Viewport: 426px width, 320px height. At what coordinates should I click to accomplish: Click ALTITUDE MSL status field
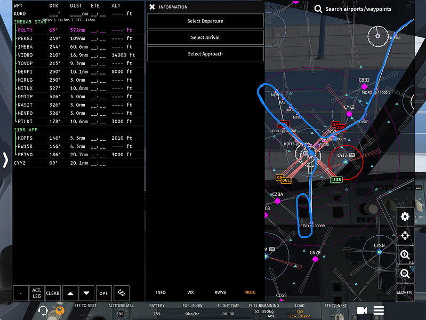(121, 310)
